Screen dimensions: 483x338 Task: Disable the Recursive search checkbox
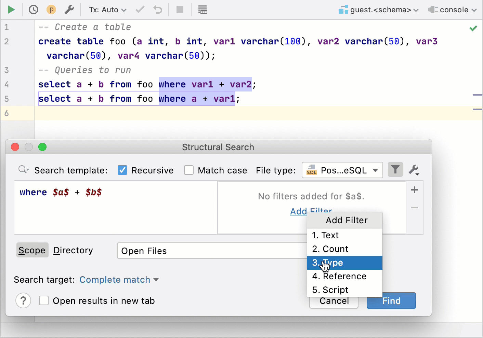click(122, 170)
